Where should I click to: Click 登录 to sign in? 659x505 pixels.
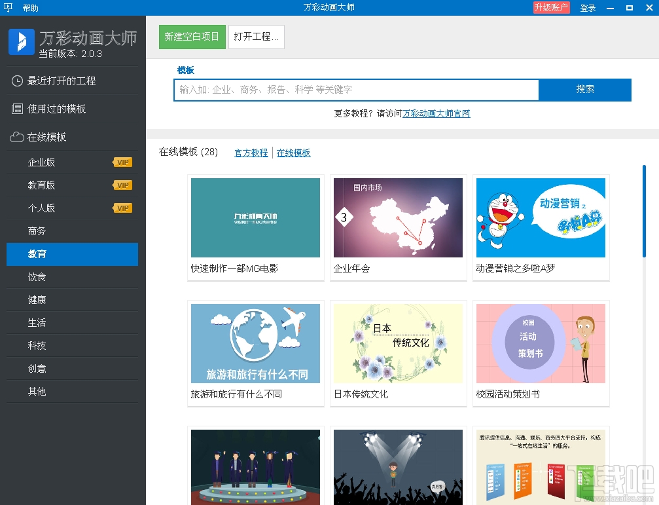588,8
